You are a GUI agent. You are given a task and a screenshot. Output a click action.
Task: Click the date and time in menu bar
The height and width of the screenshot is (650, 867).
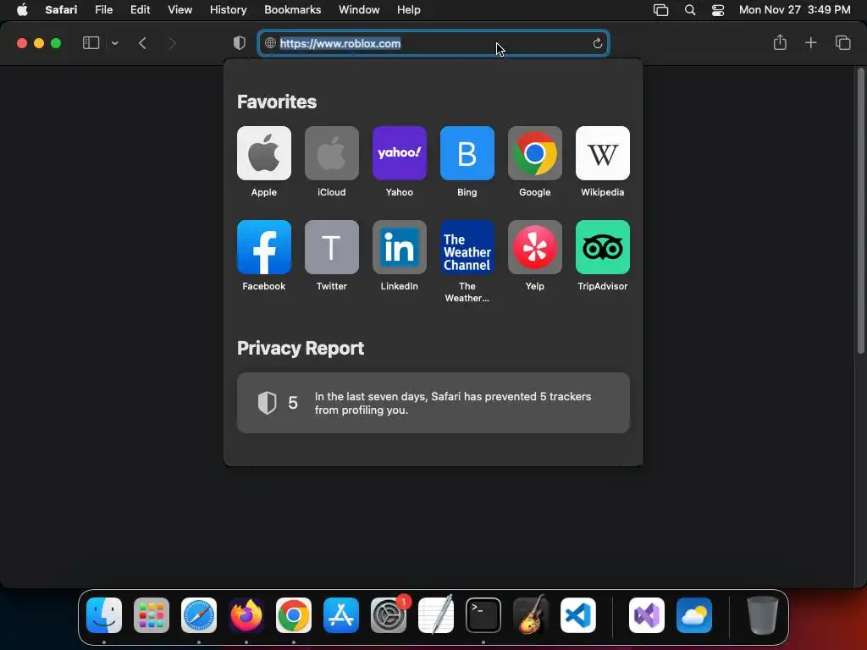coord(794,10)
